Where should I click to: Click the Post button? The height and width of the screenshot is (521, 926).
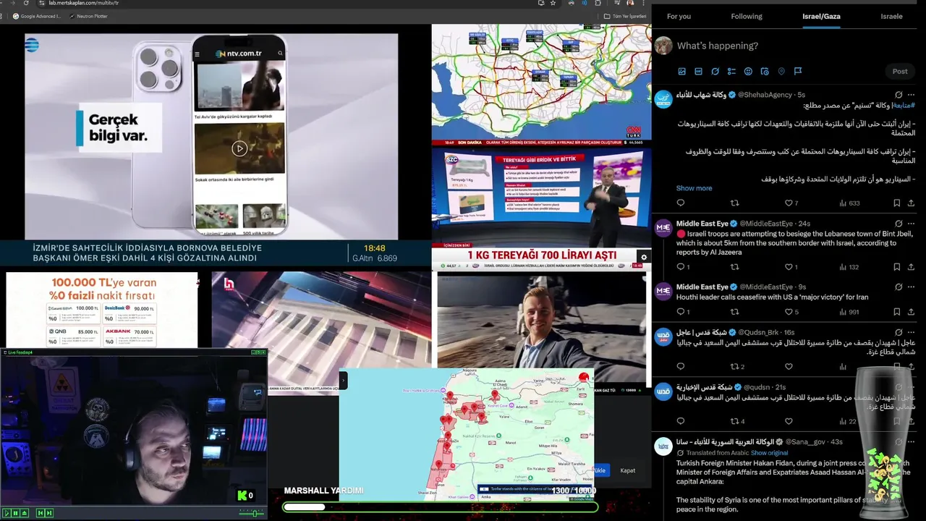click(x=900, y=71)
